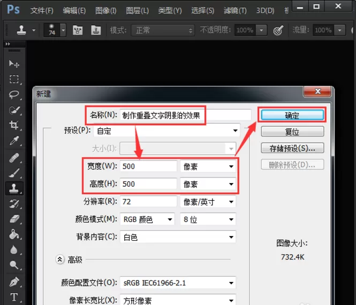This screenshot has width=356, height=305.
Task: Open the 颜色配置文件 sRGB IEC61966-2.1 dropdown
Action: [178, 283]
